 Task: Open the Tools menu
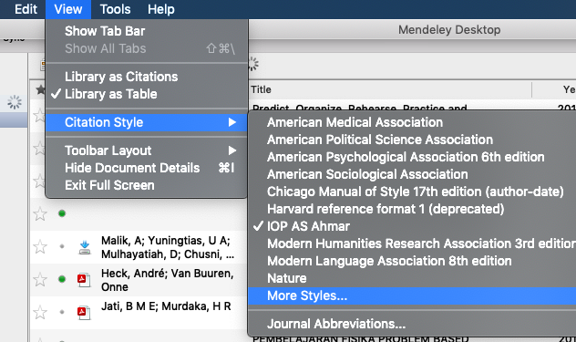pos(115,9)
